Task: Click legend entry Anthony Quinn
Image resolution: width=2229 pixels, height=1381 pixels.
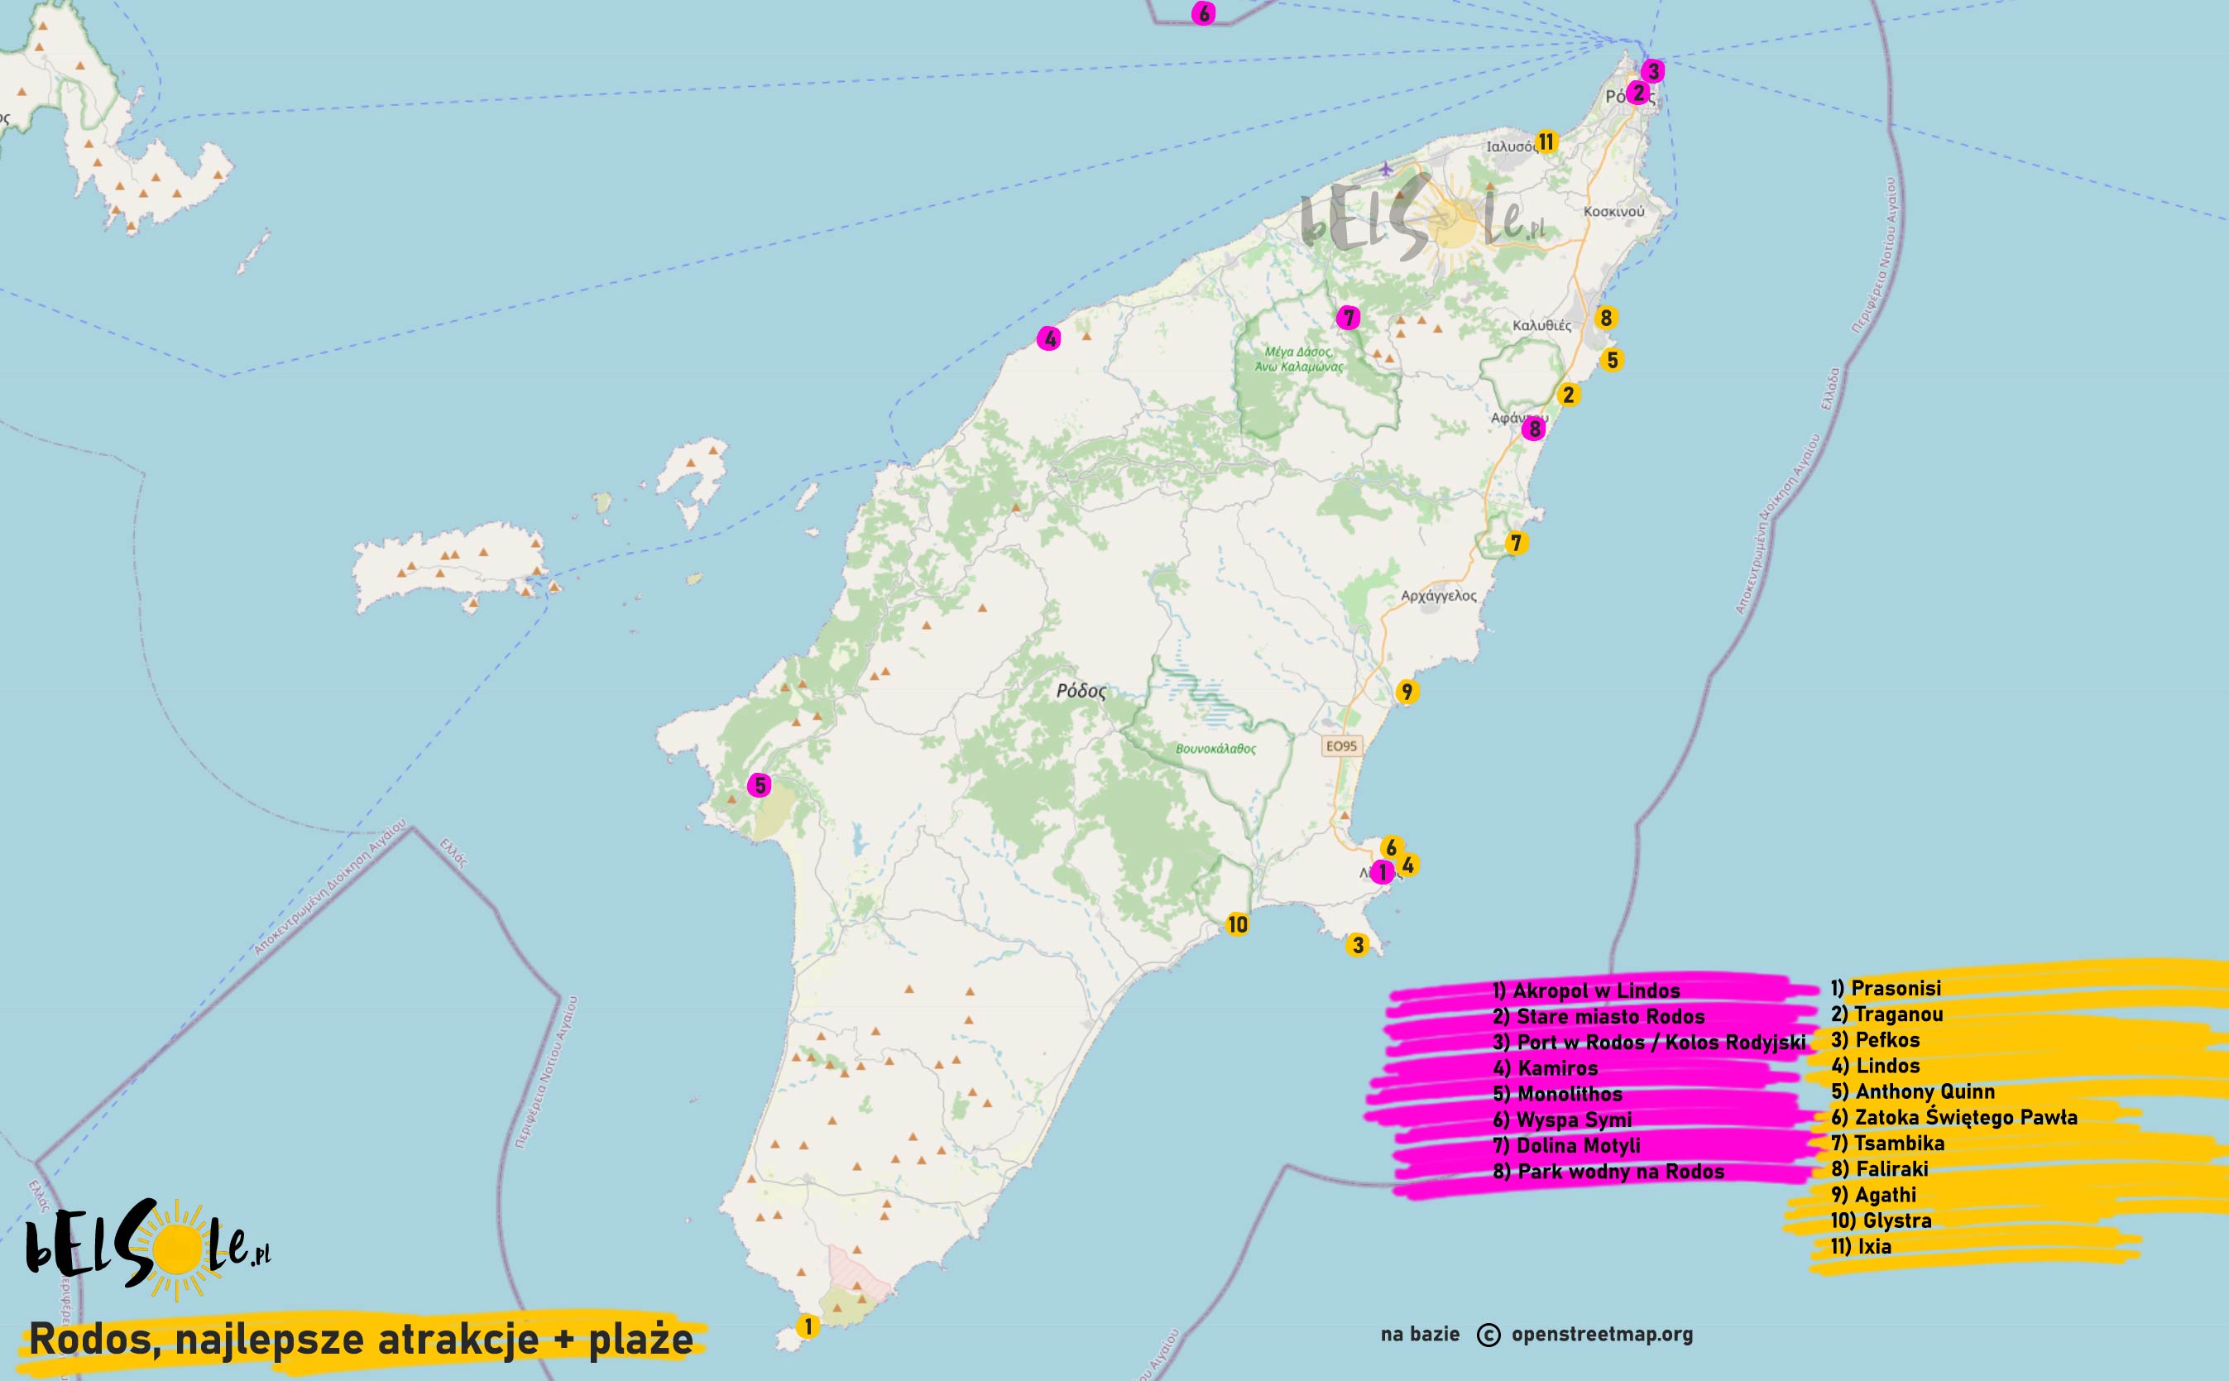Action: (1912, 1091)
